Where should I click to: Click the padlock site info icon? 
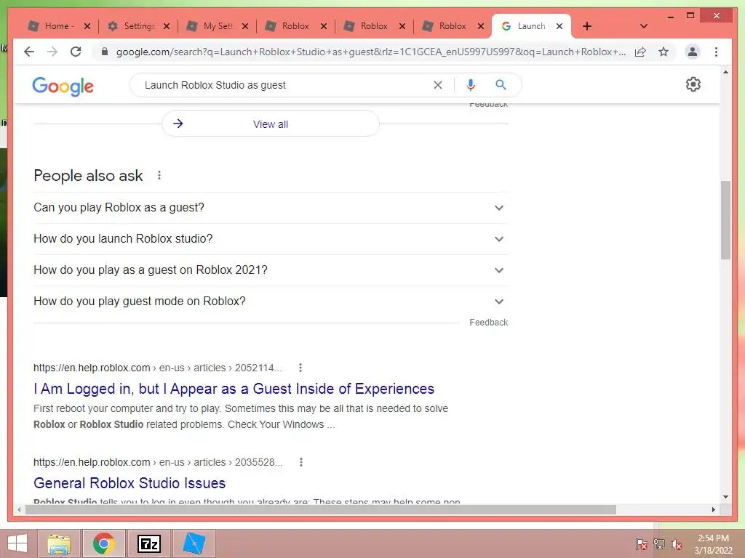click(x=105, y=52)
